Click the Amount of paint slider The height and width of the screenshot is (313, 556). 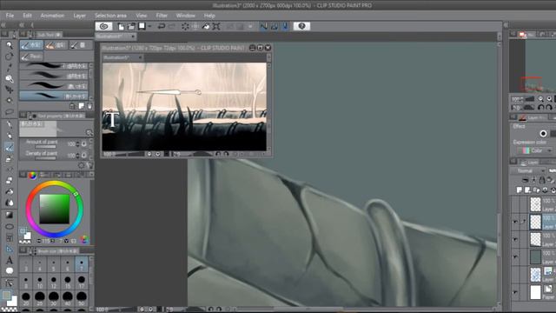[46, 146]
